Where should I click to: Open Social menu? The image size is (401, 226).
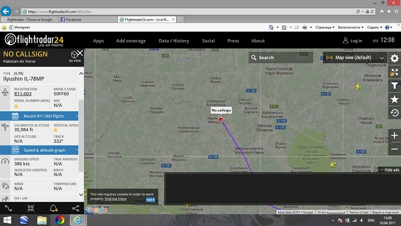coord(209,41)
